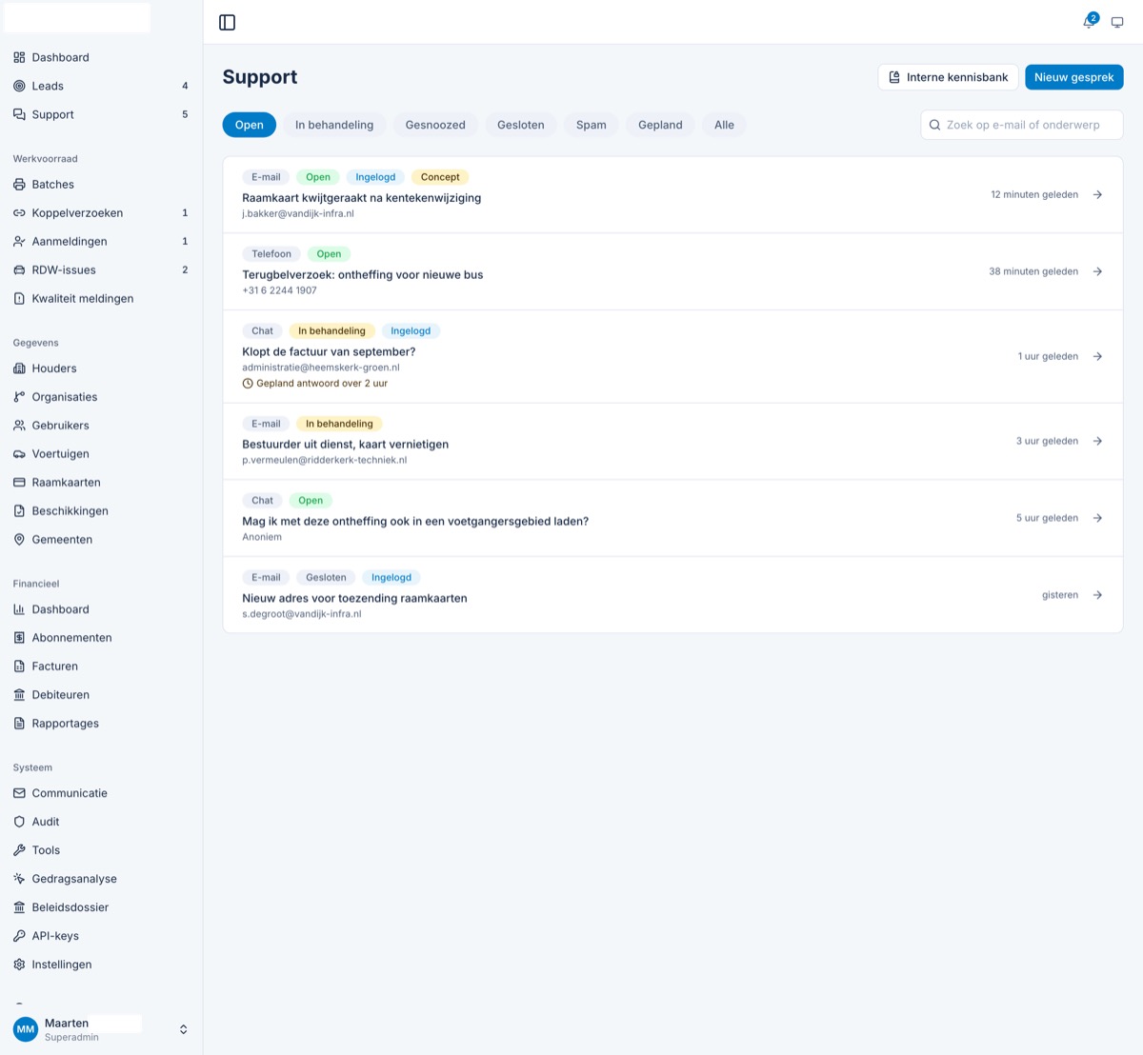Click the monitor display icon in header

[1117, 22]
